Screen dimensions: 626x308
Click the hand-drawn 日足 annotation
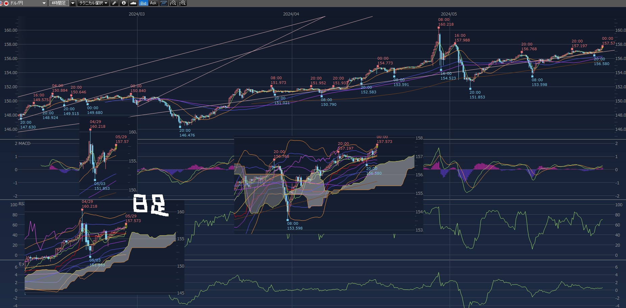coord(150,205)
